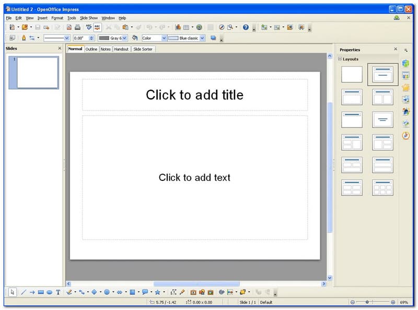Viewport: 418px width, 310px height.
Task: Pick the Rectangle drawing tool
Action: 41,292
